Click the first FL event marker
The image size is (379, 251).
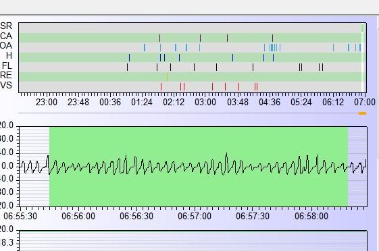(128, 67)
